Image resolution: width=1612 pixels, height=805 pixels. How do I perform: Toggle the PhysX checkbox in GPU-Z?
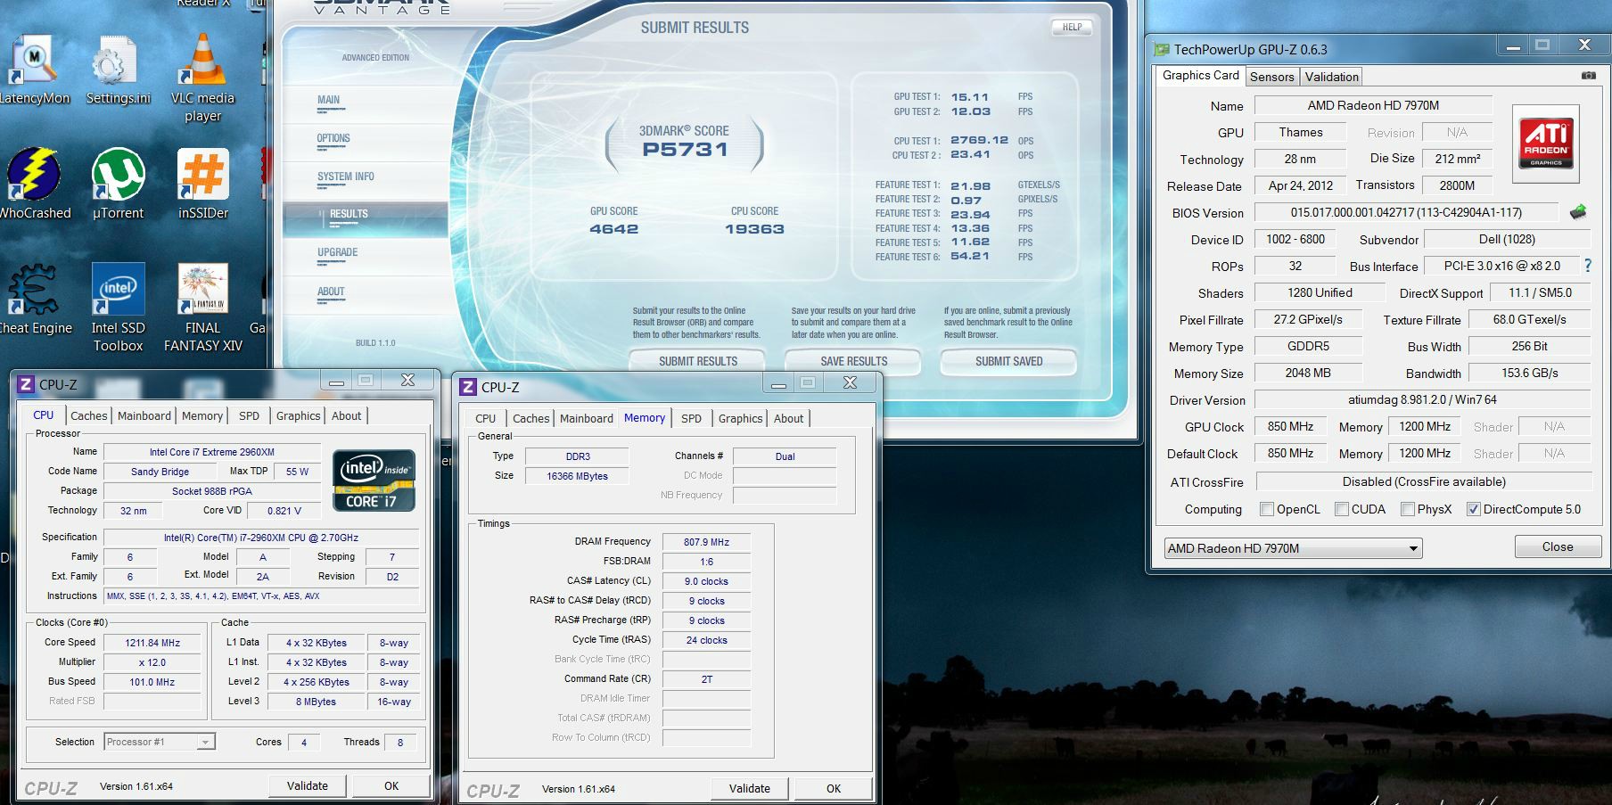pyautogui.click(x=1407, y=509)
